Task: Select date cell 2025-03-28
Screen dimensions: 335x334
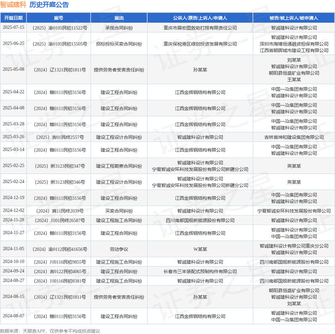Action: (x=13, y=124)
